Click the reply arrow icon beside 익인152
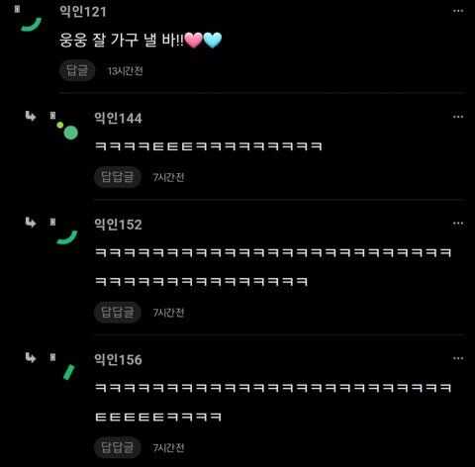475x467 pixels. (31, 223)
